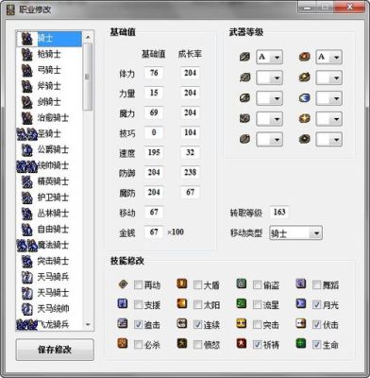Click the 追击 skill icon
The height and width of the screenshot is (378, 370).
tap(123, 324)
